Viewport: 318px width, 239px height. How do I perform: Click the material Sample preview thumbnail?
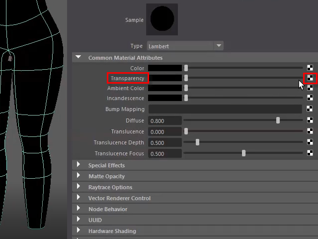[162, 20]
